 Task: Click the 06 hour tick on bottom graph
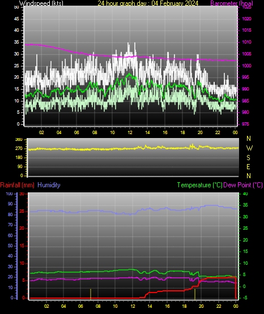tap(80, 306)
